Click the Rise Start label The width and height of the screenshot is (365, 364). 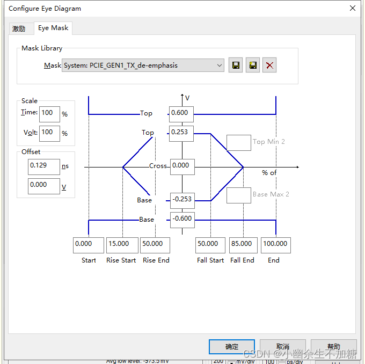click(121, 260)
